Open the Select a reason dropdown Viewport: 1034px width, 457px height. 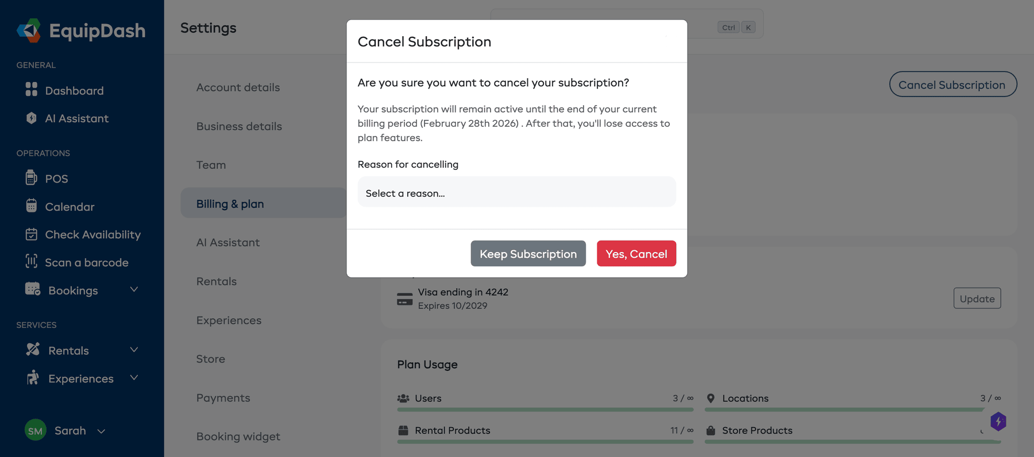click(x=516, y=192)
